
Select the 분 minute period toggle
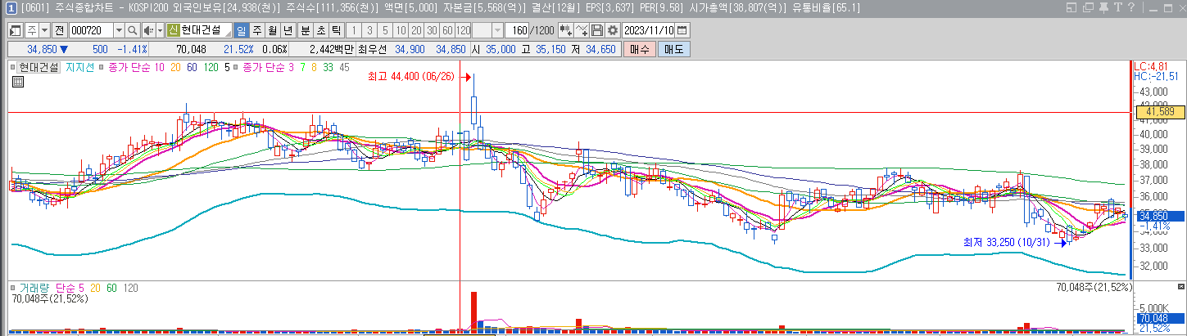305,30
